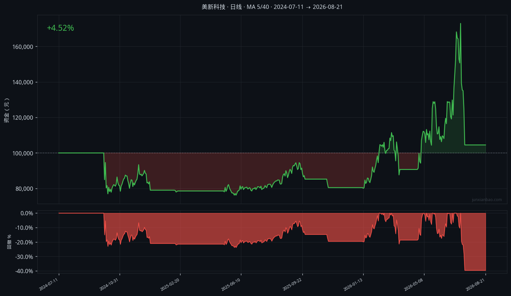Select the 2025-02-20 date tick label
511x296 pixels.
(170, 284)
